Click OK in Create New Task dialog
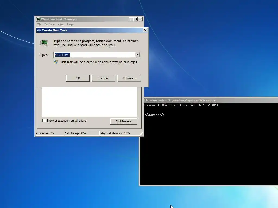Viewport: 278px width, 208px height. coord(78,78)
